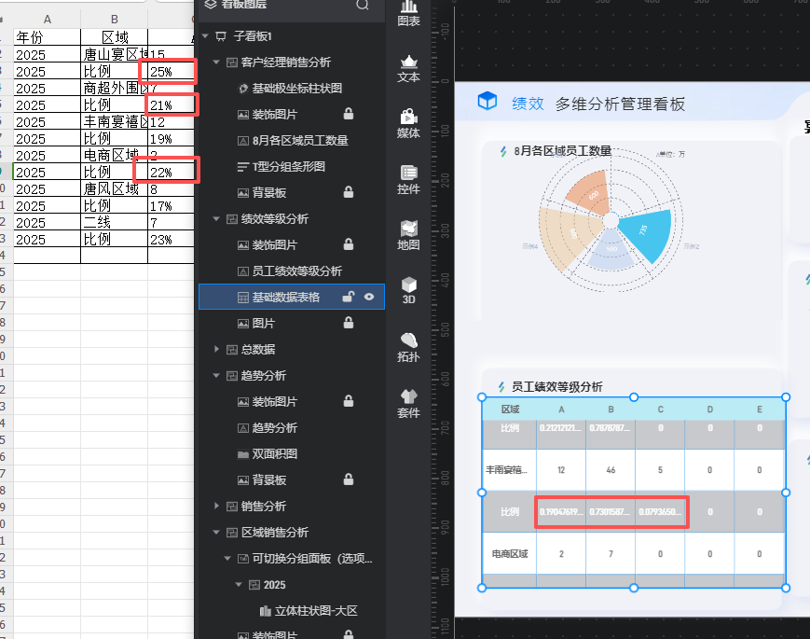Select the 立体柱状图-大区 layer
Viewport: 810px width, 639px height.
tap(316, 611)
